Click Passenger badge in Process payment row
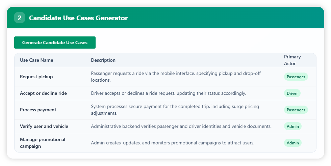 click(296, 110)
